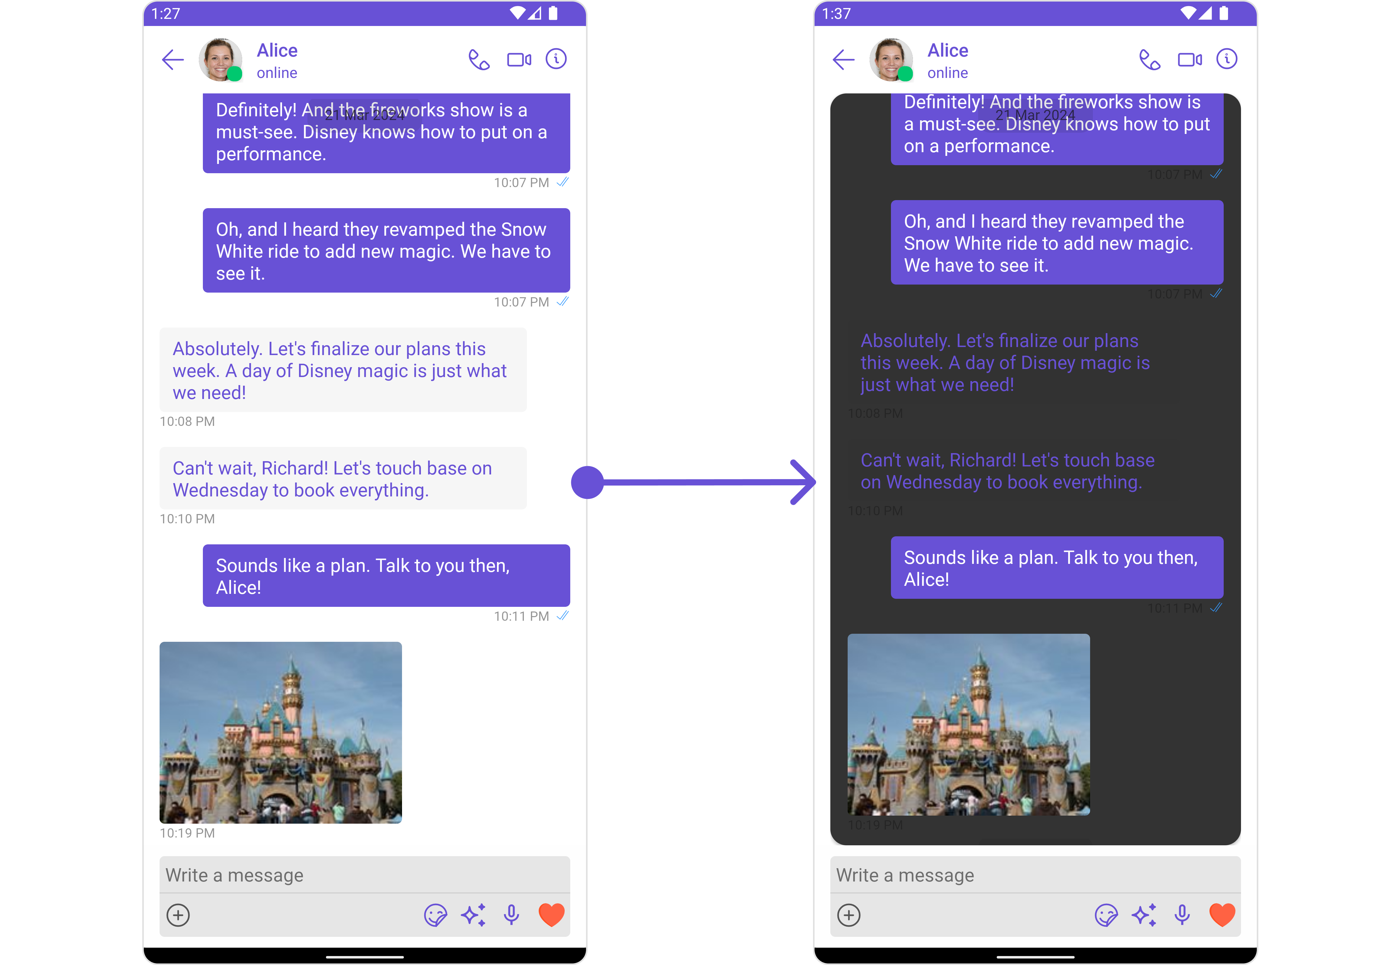Open Alice's avatar in right phone
Screen dimensions: 1391x965
tap(890, 59)
